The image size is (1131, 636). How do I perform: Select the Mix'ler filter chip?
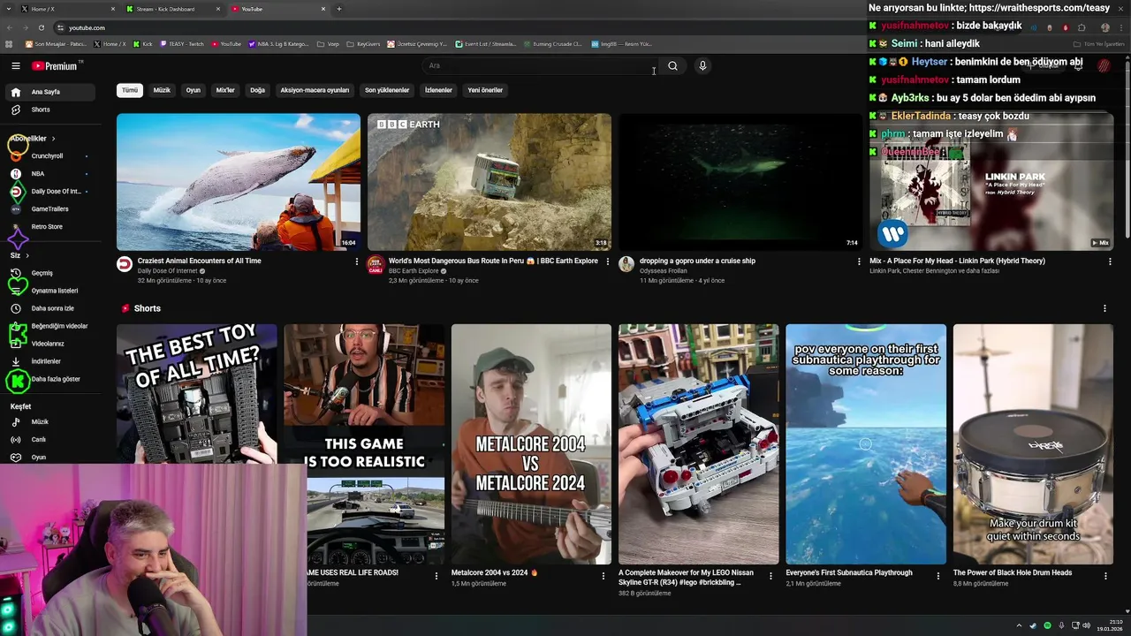pos(225,90)
